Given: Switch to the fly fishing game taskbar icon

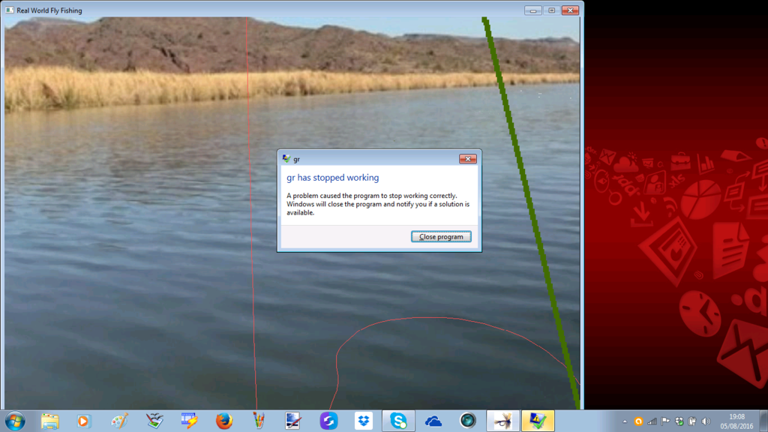Looking at the screenshot, I should click(x=502, y=421).
